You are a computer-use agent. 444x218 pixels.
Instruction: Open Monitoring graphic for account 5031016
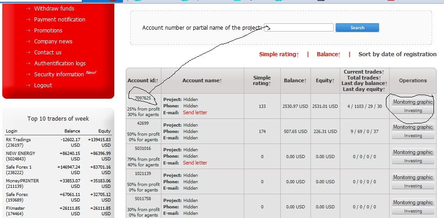413,152
